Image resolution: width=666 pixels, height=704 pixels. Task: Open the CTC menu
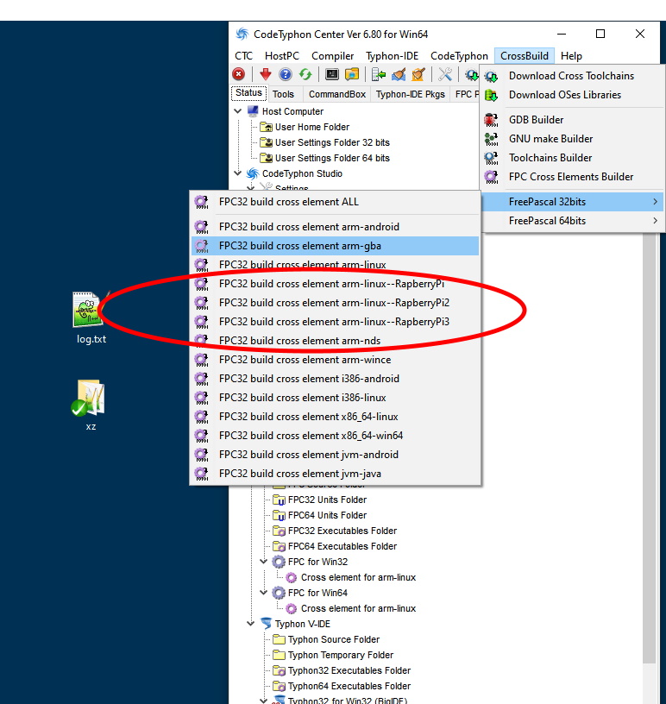[244, 56]
